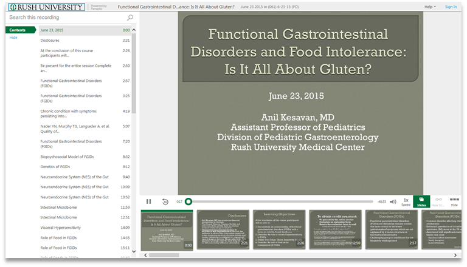Click the elapsed time 0:17 label

tap(179, 201)
